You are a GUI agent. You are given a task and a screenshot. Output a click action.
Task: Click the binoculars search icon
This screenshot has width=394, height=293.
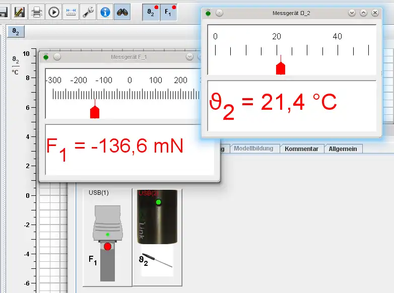(122, 12)
